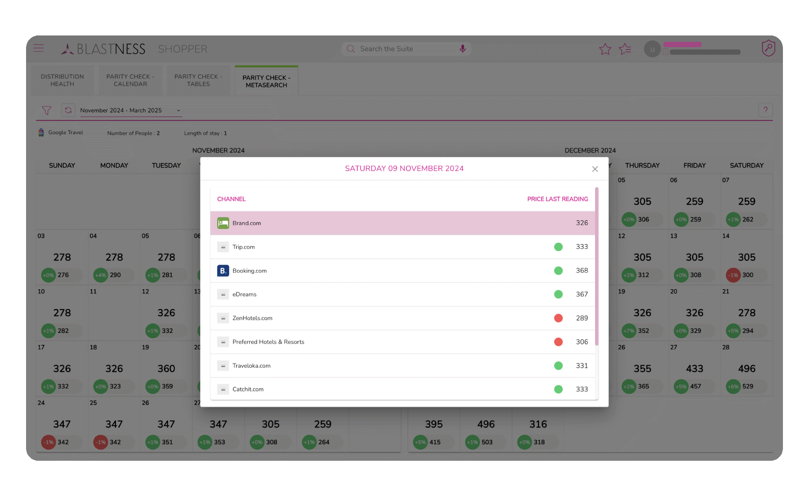
Task: Open the November 2024 - March 2025 dropdown
Action: tap(131, 110)
